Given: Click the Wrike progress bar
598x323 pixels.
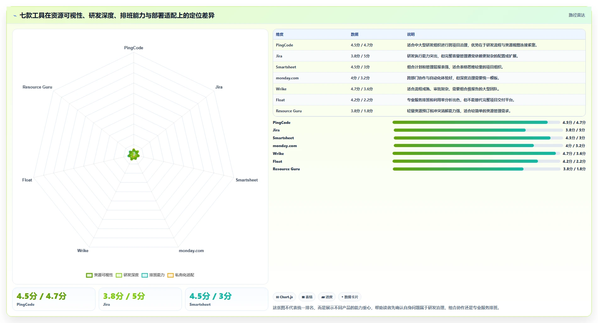Looking at the screenshot, I should (x=476, y=153).
